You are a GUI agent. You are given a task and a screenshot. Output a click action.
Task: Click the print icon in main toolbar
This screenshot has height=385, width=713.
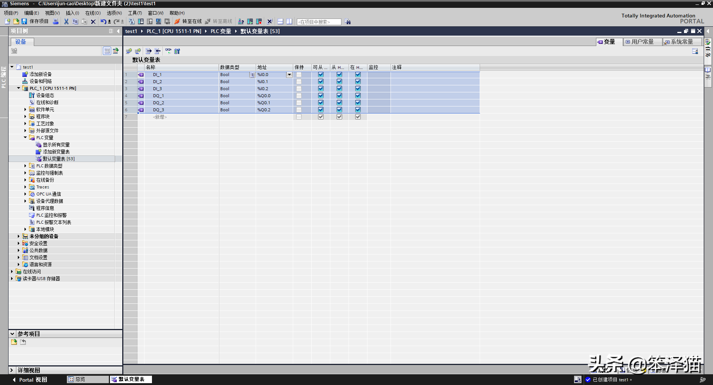click(55, 22)
